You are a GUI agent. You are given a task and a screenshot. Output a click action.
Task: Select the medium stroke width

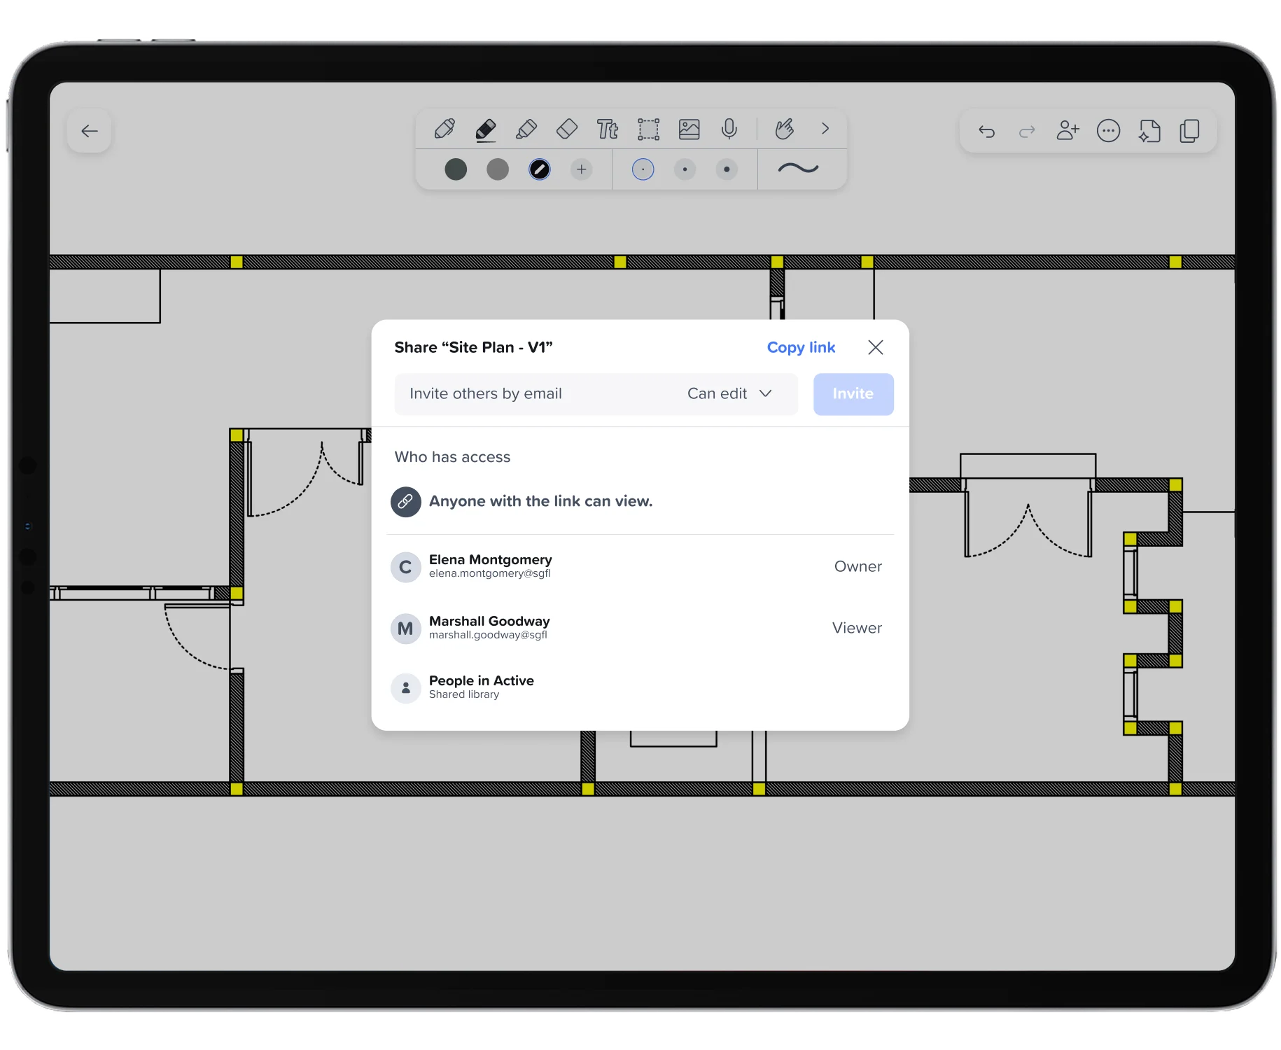pyautogui.click(x=685, y=169)
